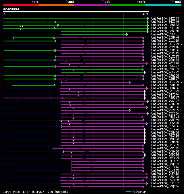The height and width of the screenshot is (194, 184).
Task: Select the UniRef100_A1ZQZ5 label
Action: [x=165, y=56]
